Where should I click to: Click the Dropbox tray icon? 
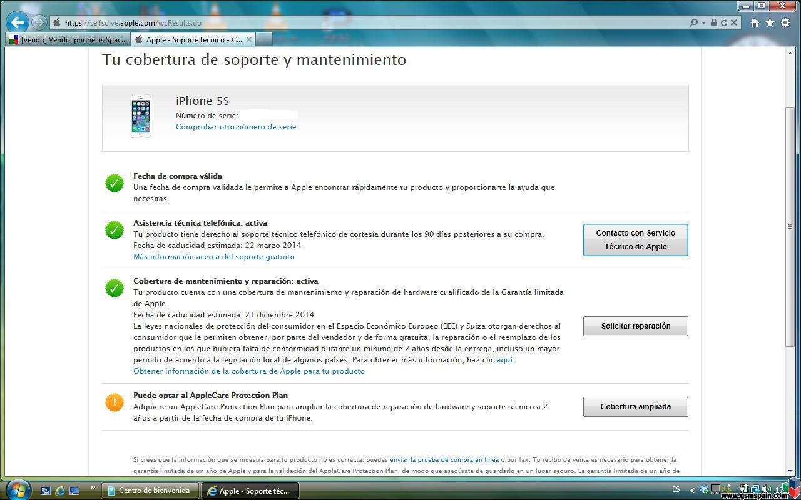point(704,490)
